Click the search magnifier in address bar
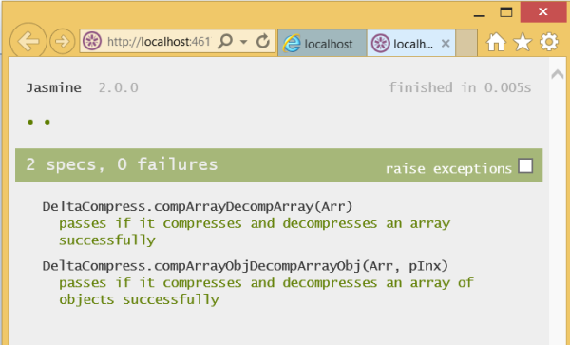The height and width of the screenshot is (345, 570). tap(225, 42)
